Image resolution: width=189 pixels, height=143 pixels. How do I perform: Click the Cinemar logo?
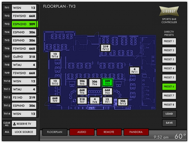(x=169, y=11)
